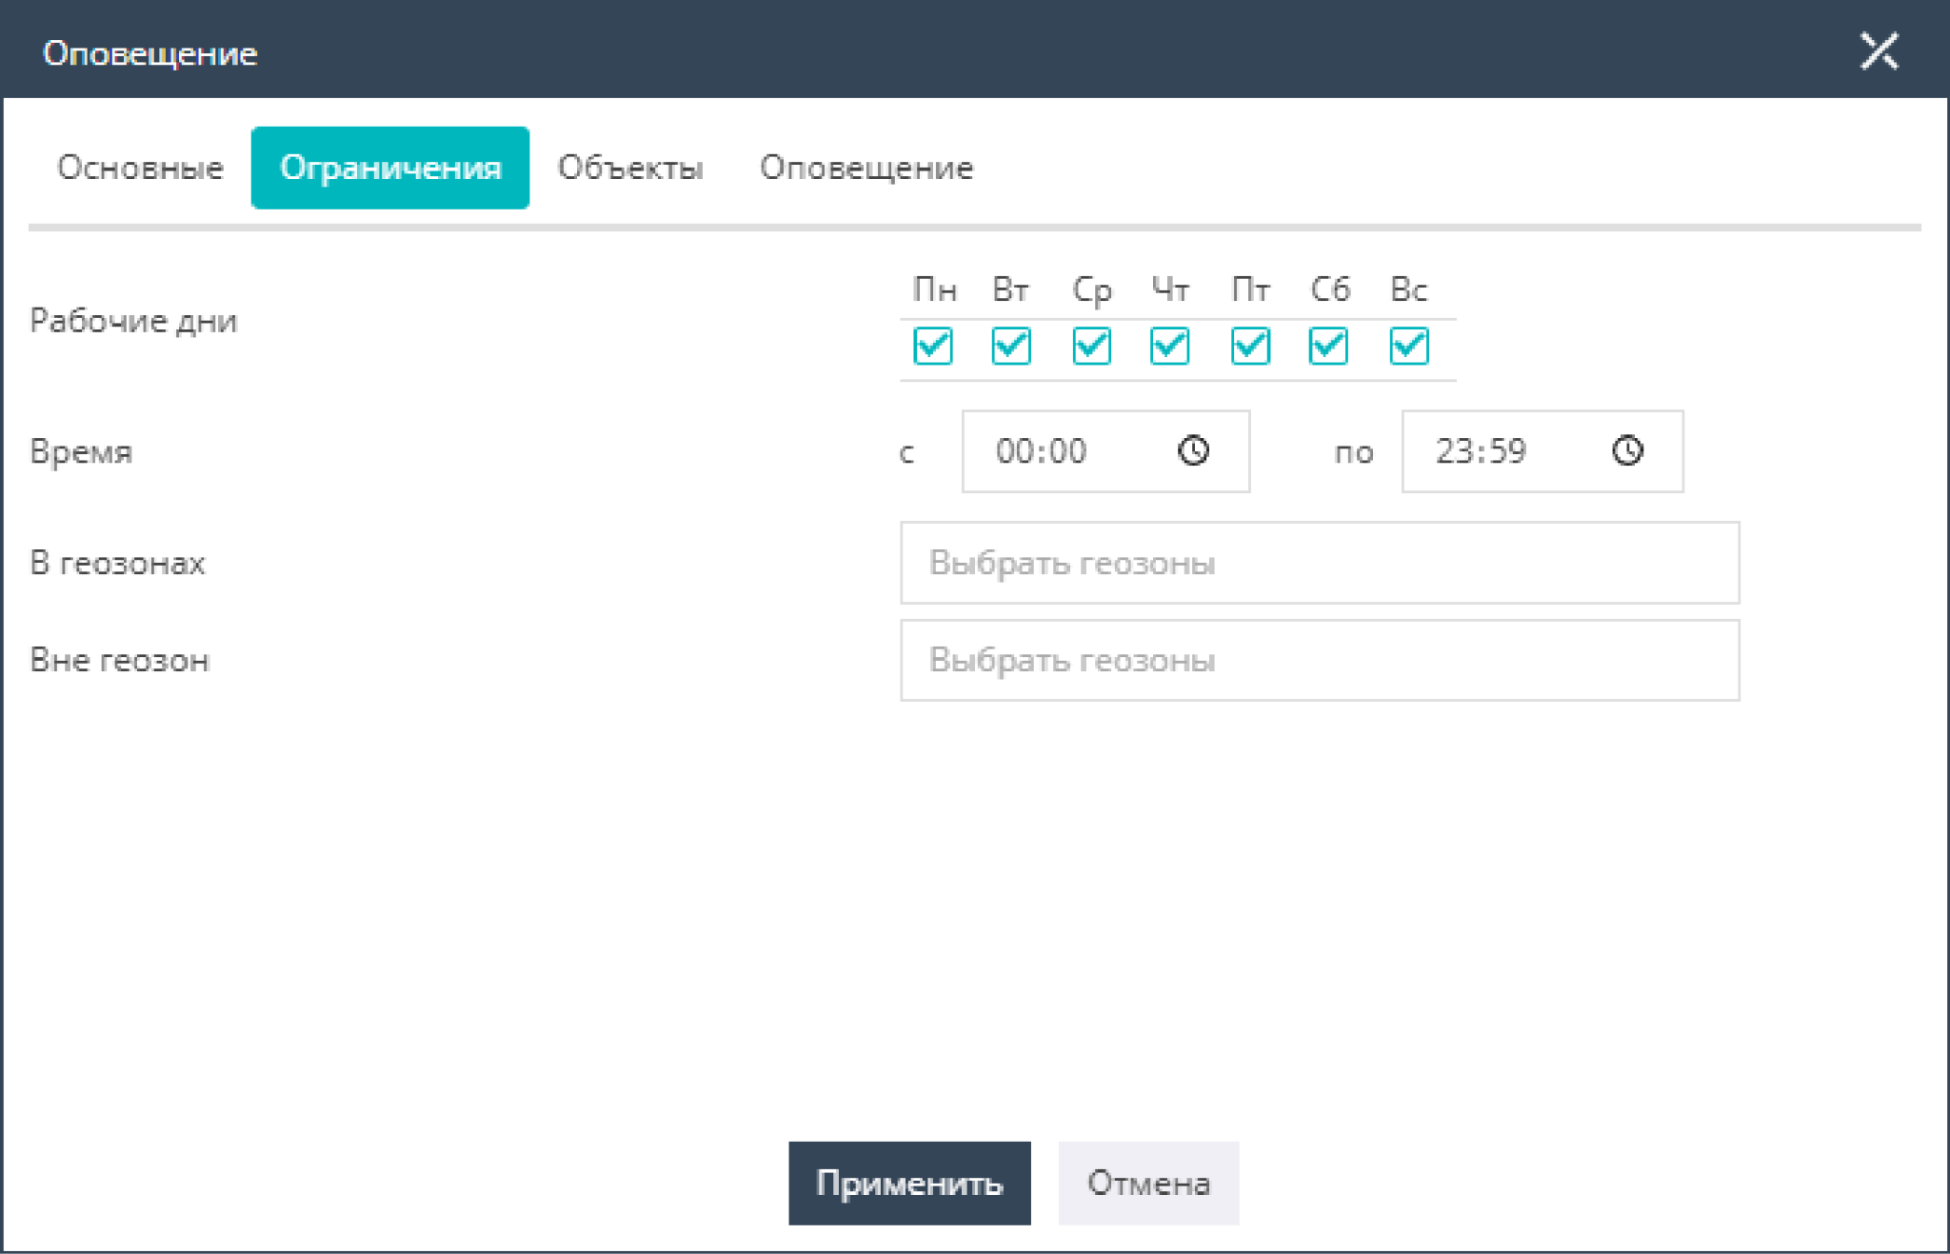Uncheck the Вт working day checkbox
Viewport: 1950px width, 1254px height.
point(1011,346)
